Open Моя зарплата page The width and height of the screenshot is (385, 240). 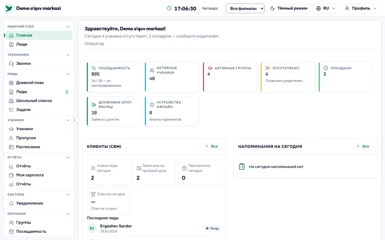click(39, 175)
